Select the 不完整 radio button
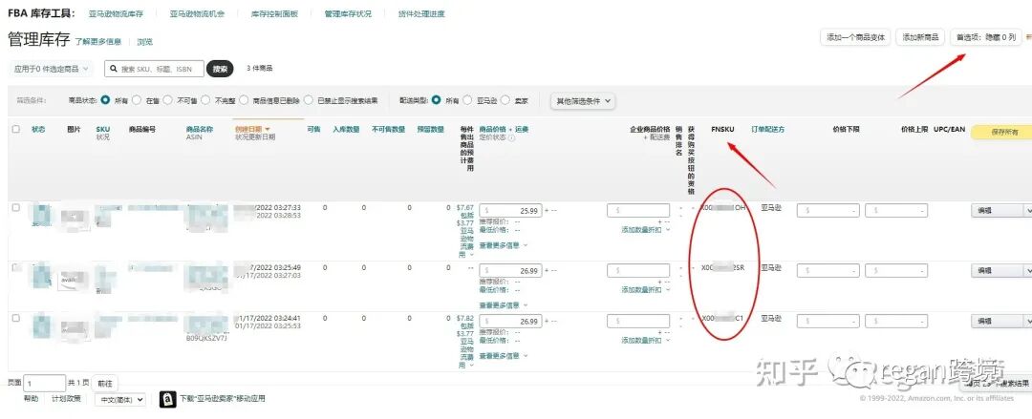 (x=205, y=100)
